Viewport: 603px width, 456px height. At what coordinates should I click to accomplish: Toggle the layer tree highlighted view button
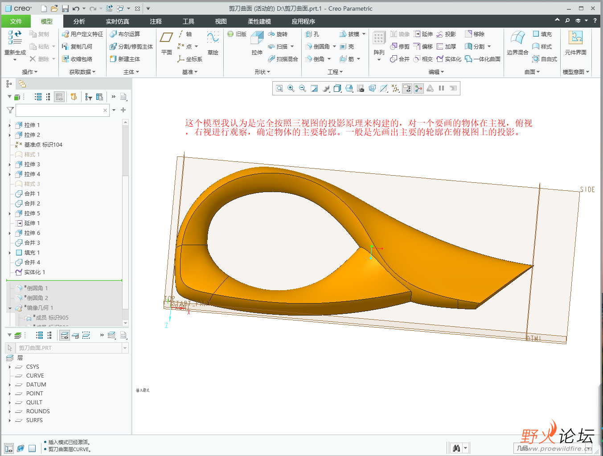click(x=65, y=335)
